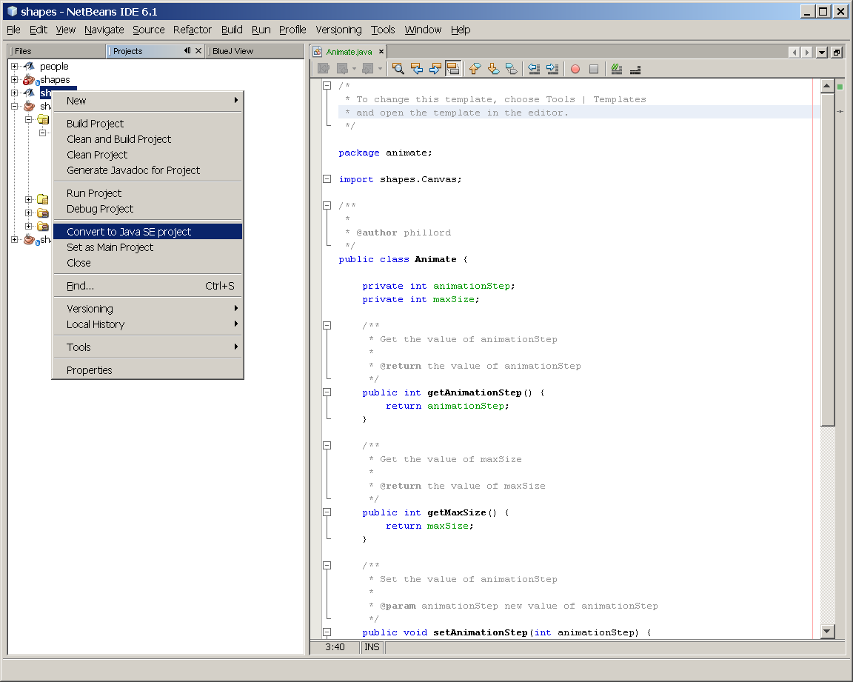Choose Clean and Build Project
This screenshot has width=853, height=682.
point(118,139)
